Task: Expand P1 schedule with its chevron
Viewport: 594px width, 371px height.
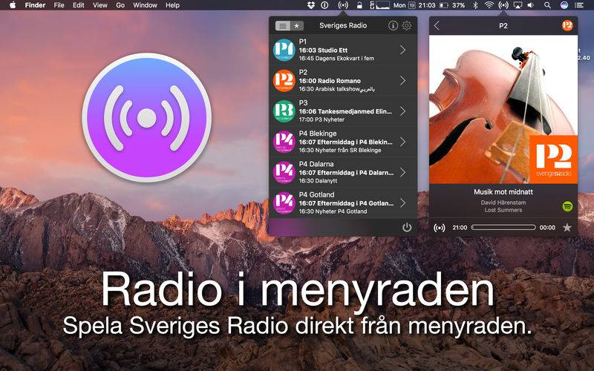Action: coord(403,50)
